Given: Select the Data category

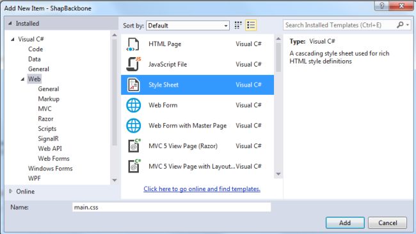Looking at the screenshot, I should [35, 59].
